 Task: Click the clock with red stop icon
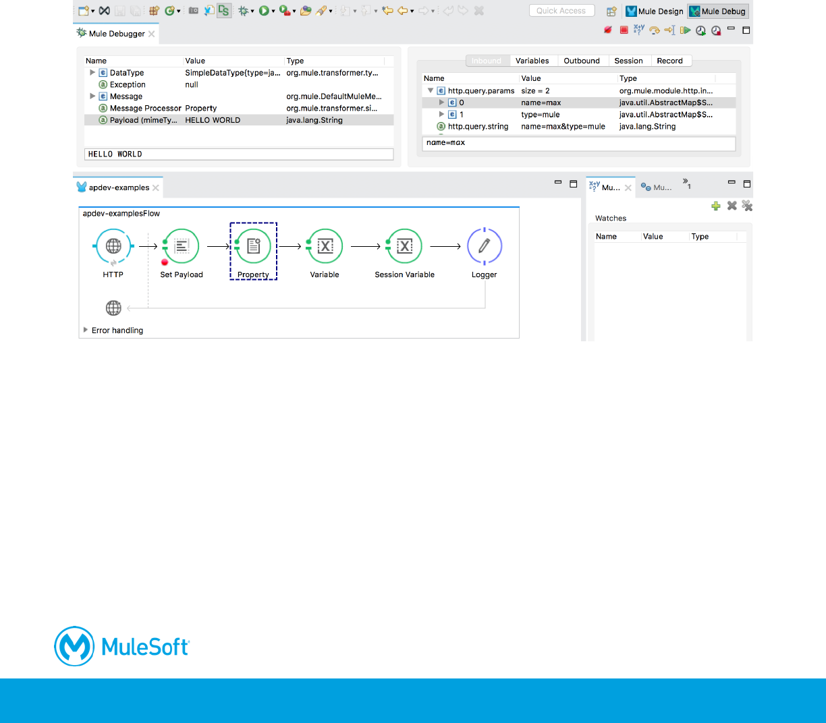pos(716,30)
